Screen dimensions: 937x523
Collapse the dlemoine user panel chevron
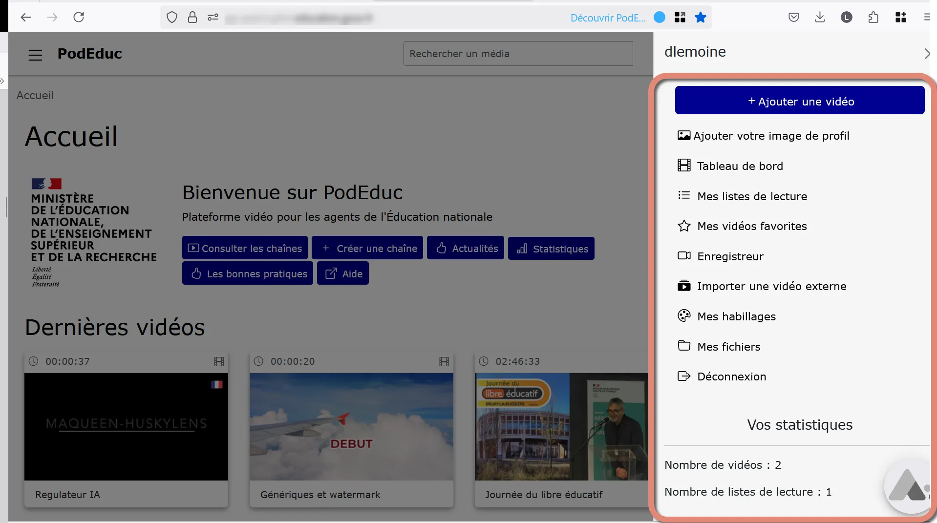click(x=927, y=54)
